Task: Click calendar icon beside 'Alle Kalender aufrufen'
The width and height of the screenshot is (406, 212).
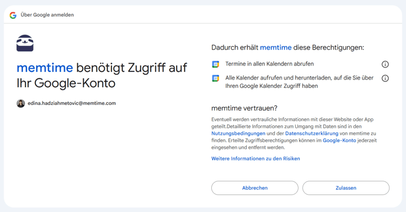Action: pos(215,78)
